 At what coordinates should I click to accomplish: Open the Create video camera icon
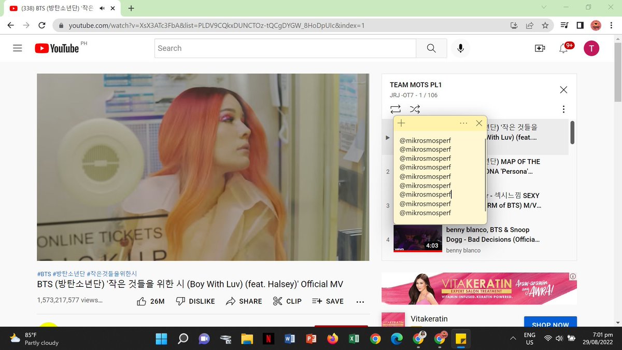[540, 48]
